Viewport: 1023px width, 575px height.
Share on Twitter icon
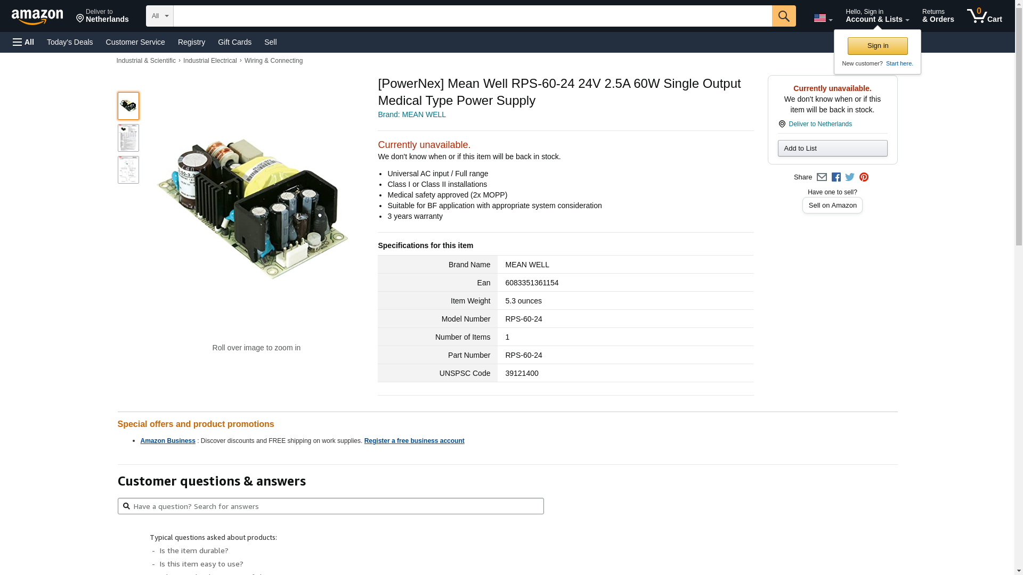850,177
